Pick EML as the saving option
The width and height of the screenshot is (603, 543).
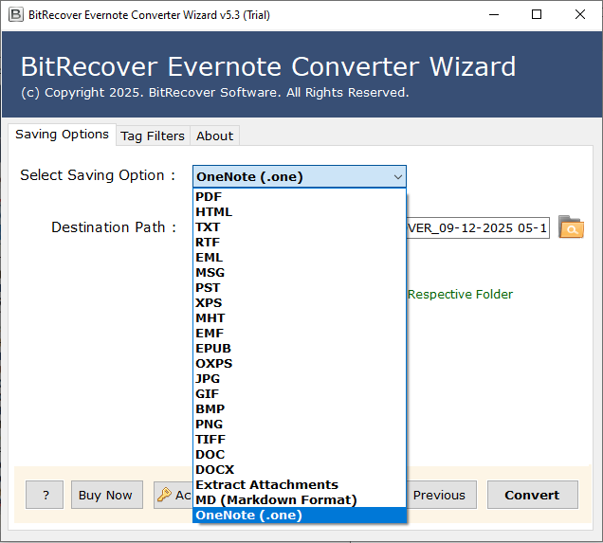300,258
